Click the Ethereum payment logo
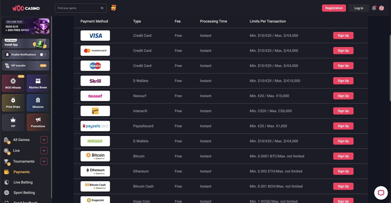This screenshot has width=391, height=203. tap(95, 171)
